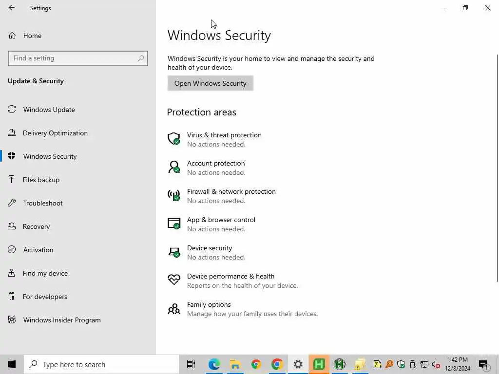The width and height of the screenshot is (499, 374).
Task: Click the Device security laptop icon
Action: click(x=174, y=252)
